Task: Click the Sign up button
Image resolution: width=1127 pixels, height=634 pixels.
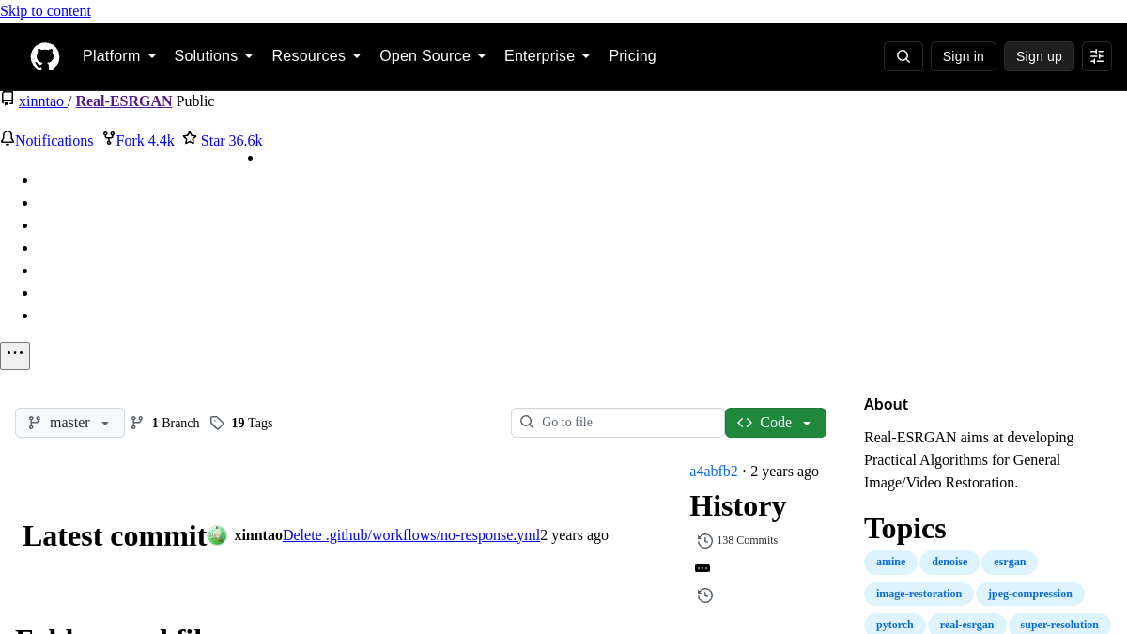Action: pyautogui.click(x=1039, y=56)
